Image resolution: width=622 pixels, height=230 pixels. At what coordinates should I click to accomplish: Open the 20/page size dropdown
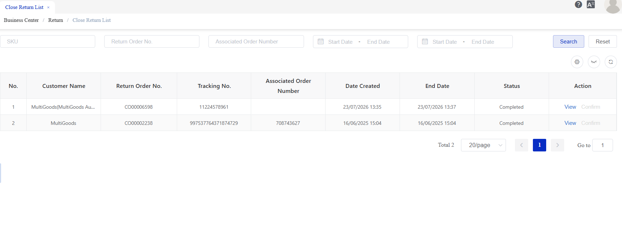(483, 145)
